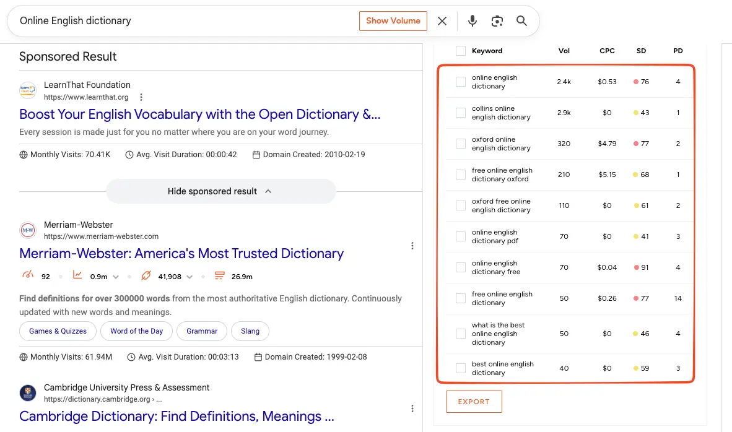Open the three-dot menu for Cambridge Dictionary result
This screenshot has width=732, height=432.
click(x=412, y=408)
